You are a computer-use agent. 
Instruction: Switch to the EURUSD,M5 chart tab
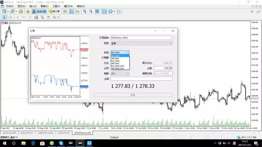(9, 133)
